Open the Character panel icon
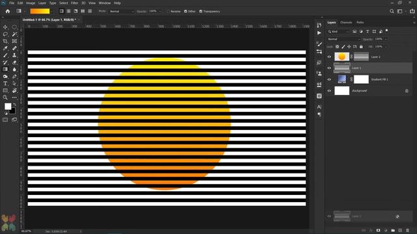 tap(319, 107)
